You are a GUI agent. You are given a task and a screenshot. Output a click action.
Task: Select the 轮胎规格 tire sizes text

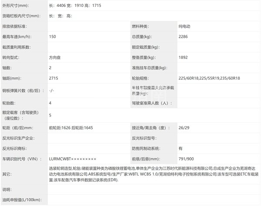pos(208,78)
